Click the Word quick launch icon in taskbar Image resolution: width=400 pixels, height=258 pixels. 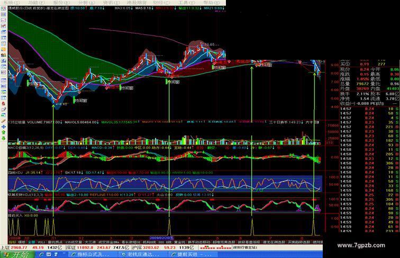pos(49,254)
